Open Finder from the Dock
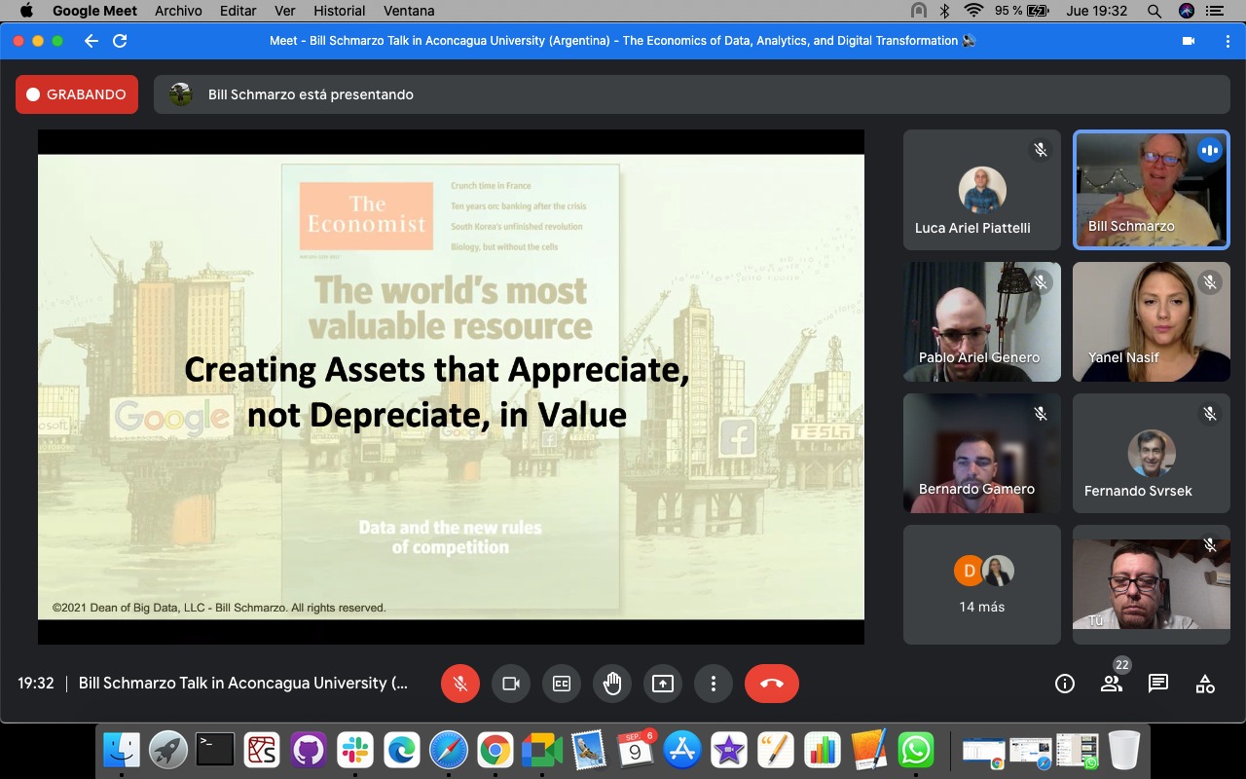The image size is (1246, 779). pos(122,750)
